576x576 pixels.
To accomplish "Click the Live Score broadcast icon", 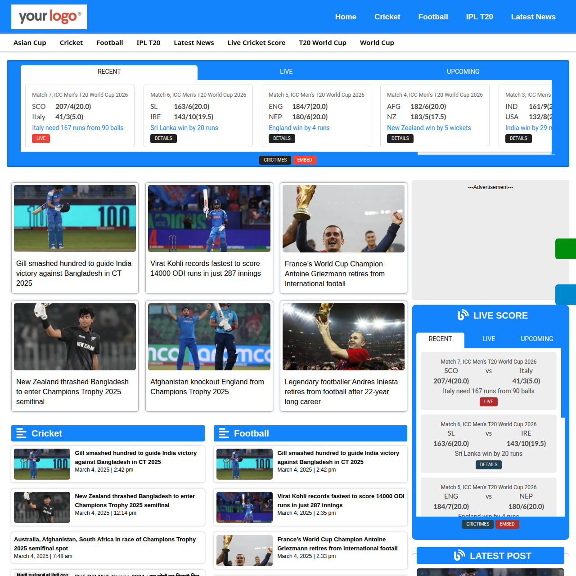I will click(463, 315).
